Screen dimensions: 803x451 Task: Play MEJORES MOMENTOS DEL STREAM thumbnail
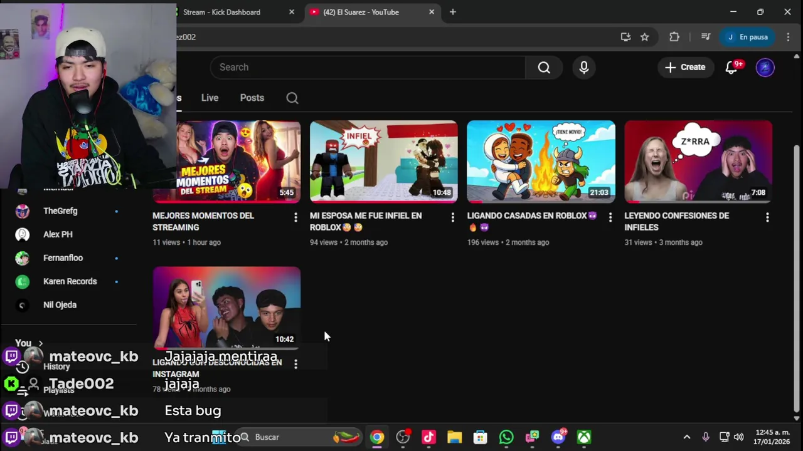tap(226, 162)
